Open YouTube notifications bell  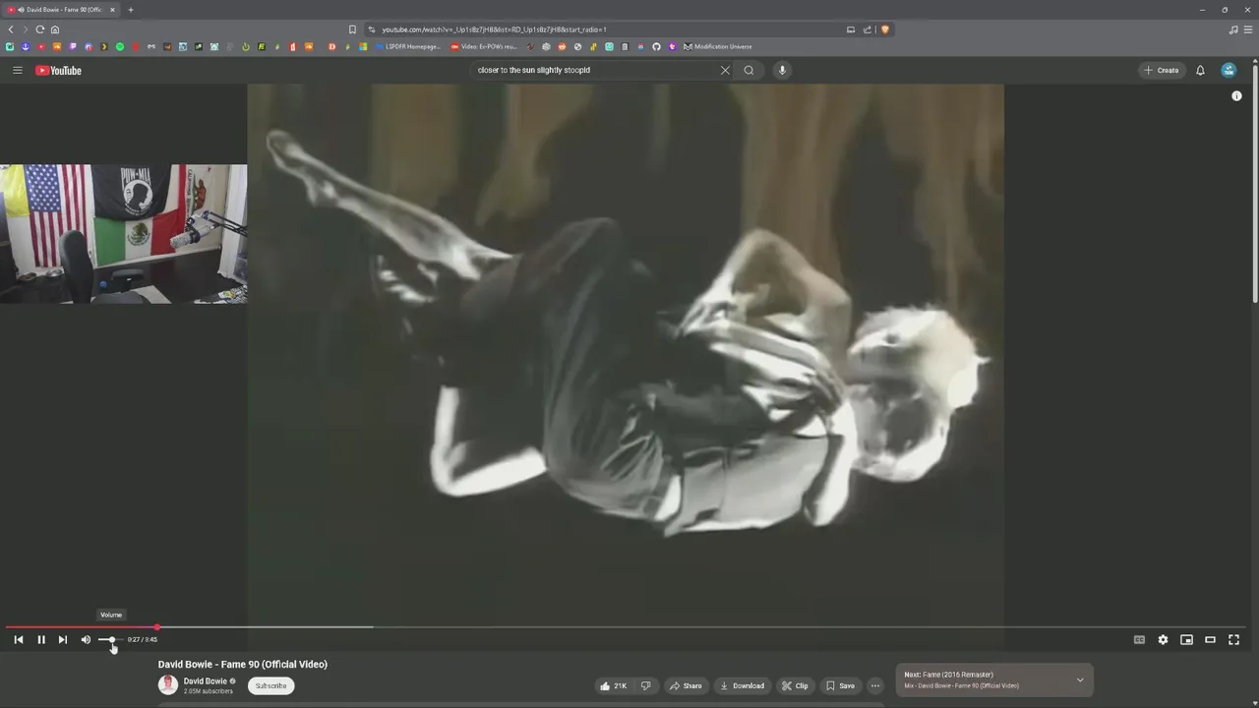[1200, 70]
